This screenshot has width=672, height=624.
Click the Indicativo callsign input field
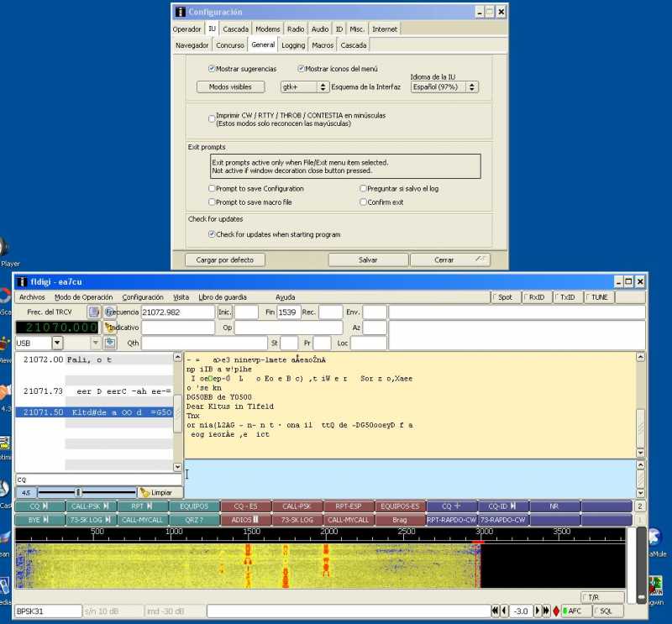(178, 328)
